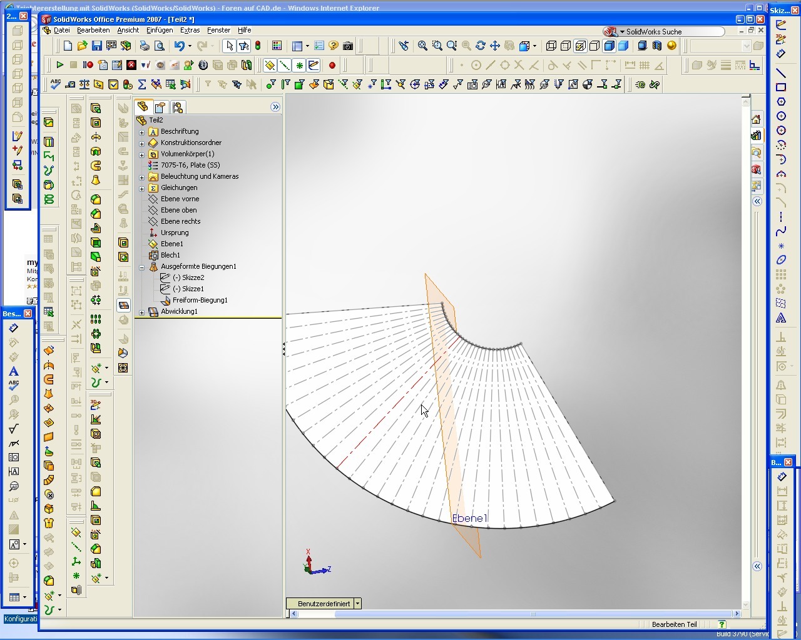Select the Rotate View tool

481,46
